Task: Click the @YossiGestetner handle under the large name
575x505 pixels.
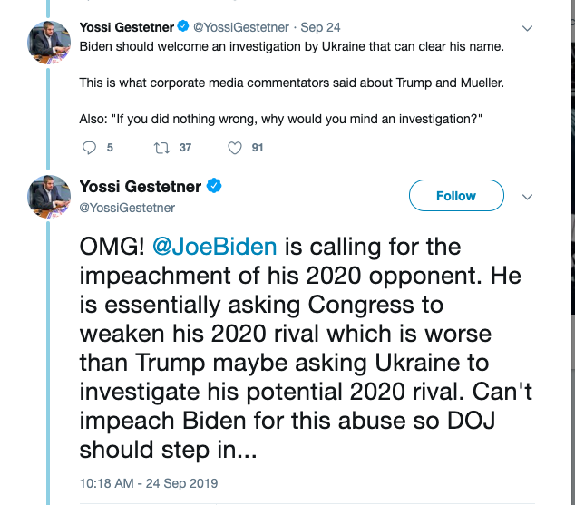Action: 127,208
